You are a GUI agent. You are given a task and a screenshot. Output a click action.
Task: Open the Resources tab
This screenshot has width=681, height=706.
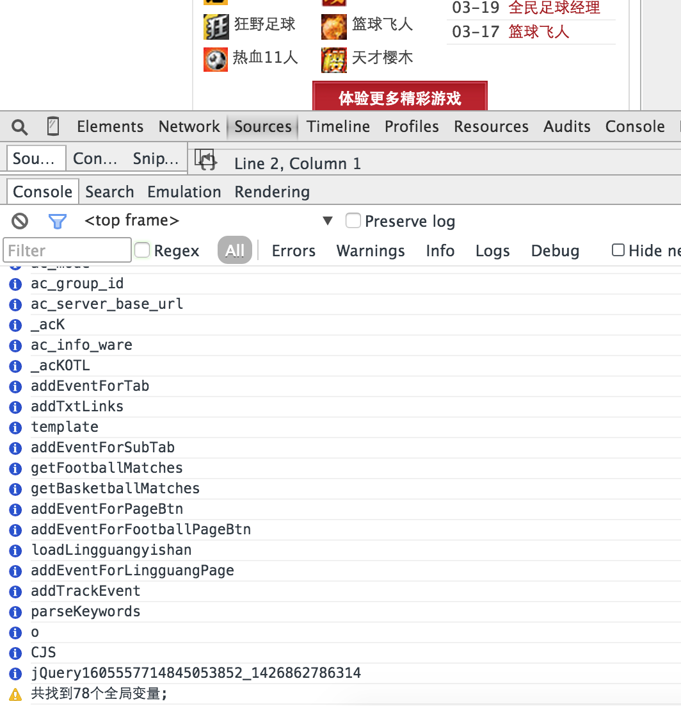pos(491,126)
